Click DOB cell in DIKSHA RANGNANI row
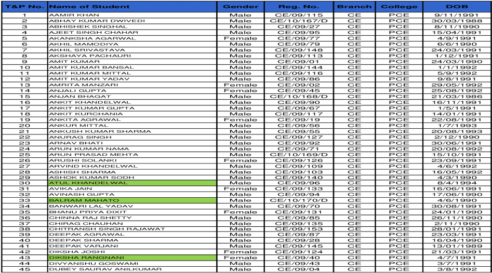492x273 pixels. [x=457, y=258]
